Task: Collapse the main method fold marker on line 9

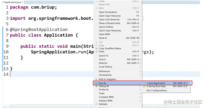Action: tap(9, 46)
